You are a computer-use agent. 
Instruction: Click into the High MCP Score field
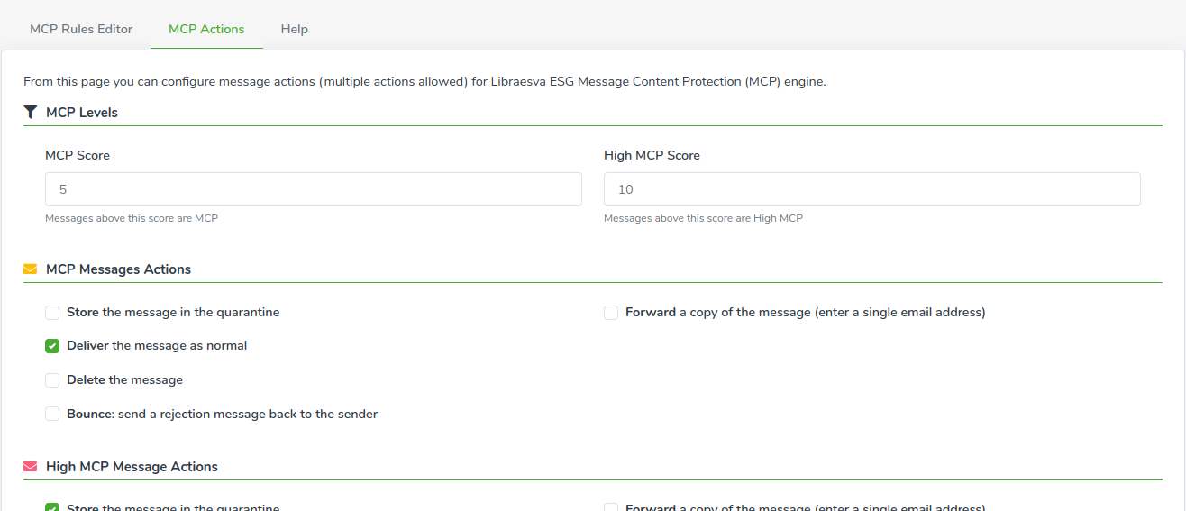[872, 189]
